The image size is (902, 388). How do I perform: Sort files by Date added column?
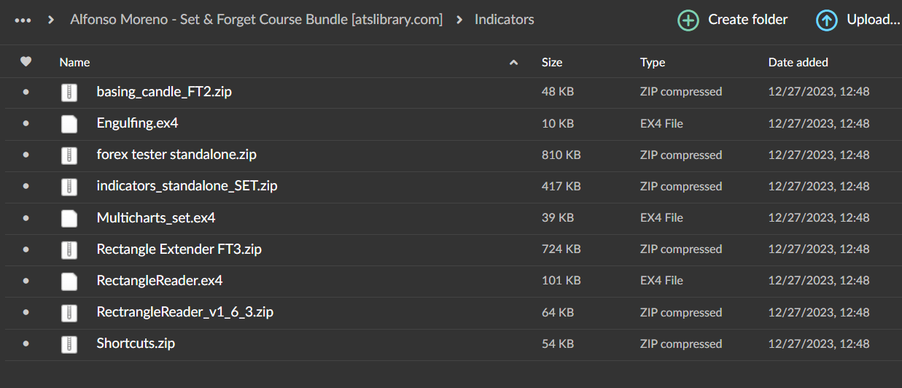coord(798,63)
